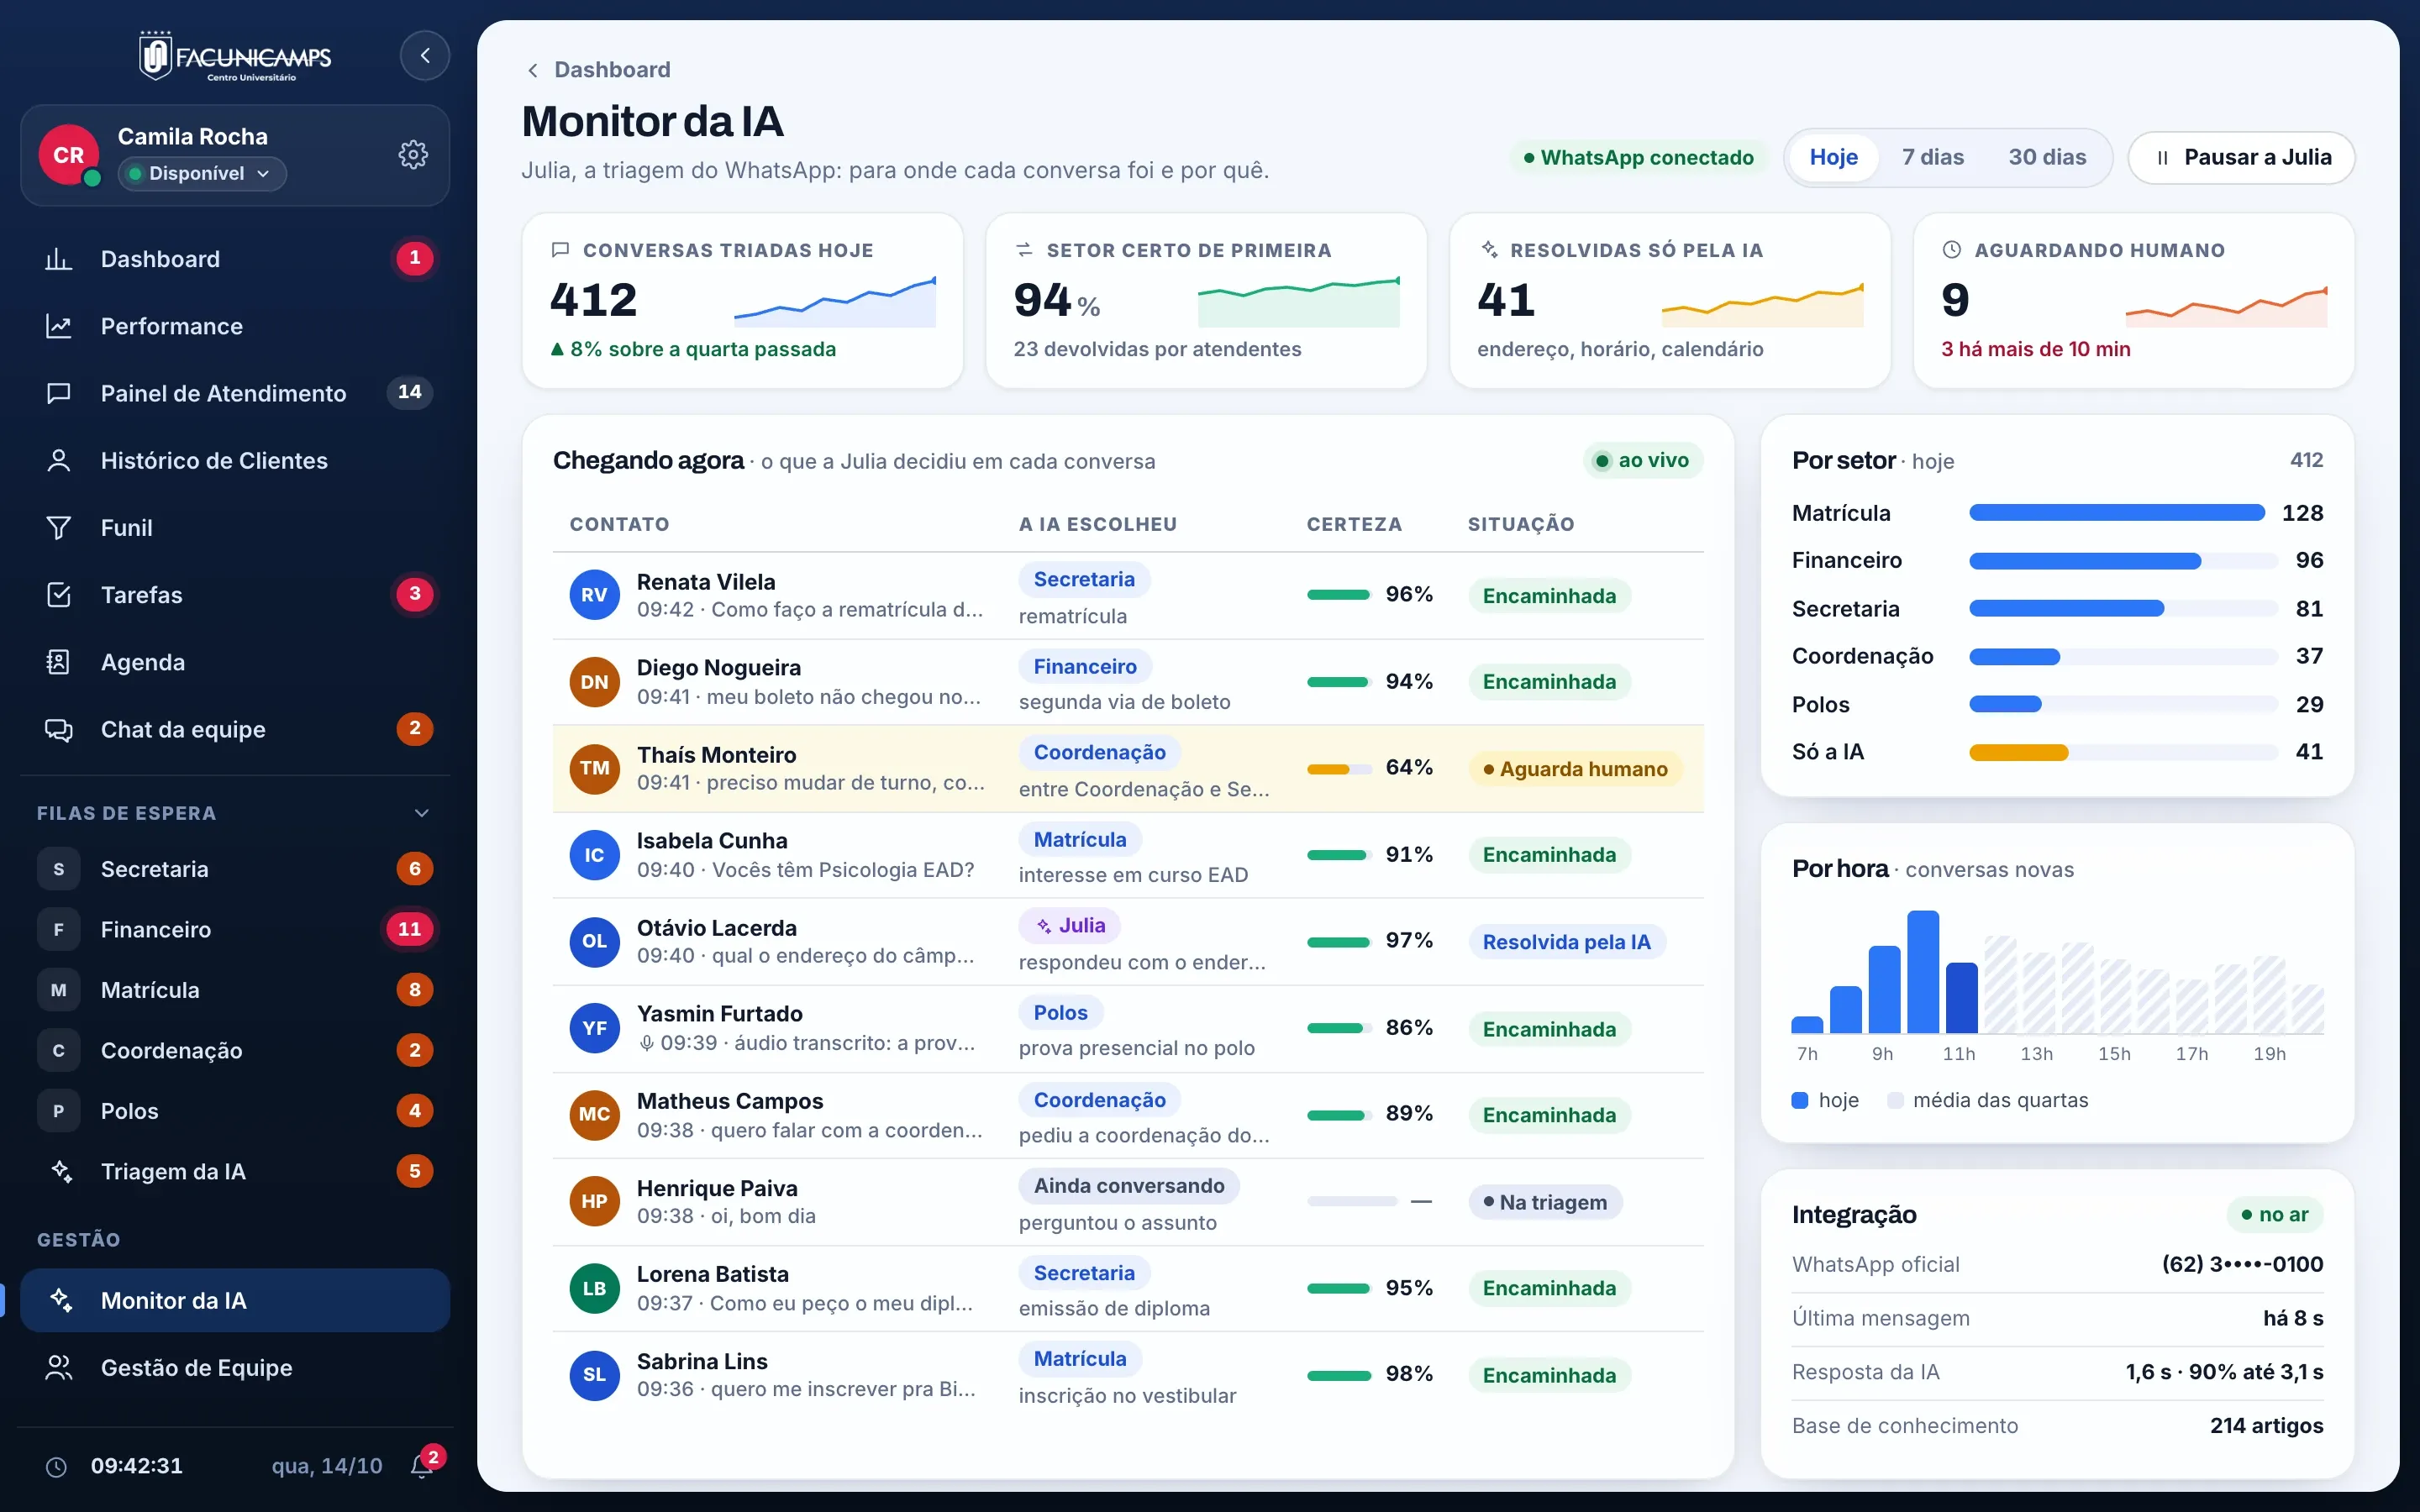Image resolution: width=2420 pixels, height=1512 pixels.
Task: Switch to the 7 dias period
Action: 1932,157
